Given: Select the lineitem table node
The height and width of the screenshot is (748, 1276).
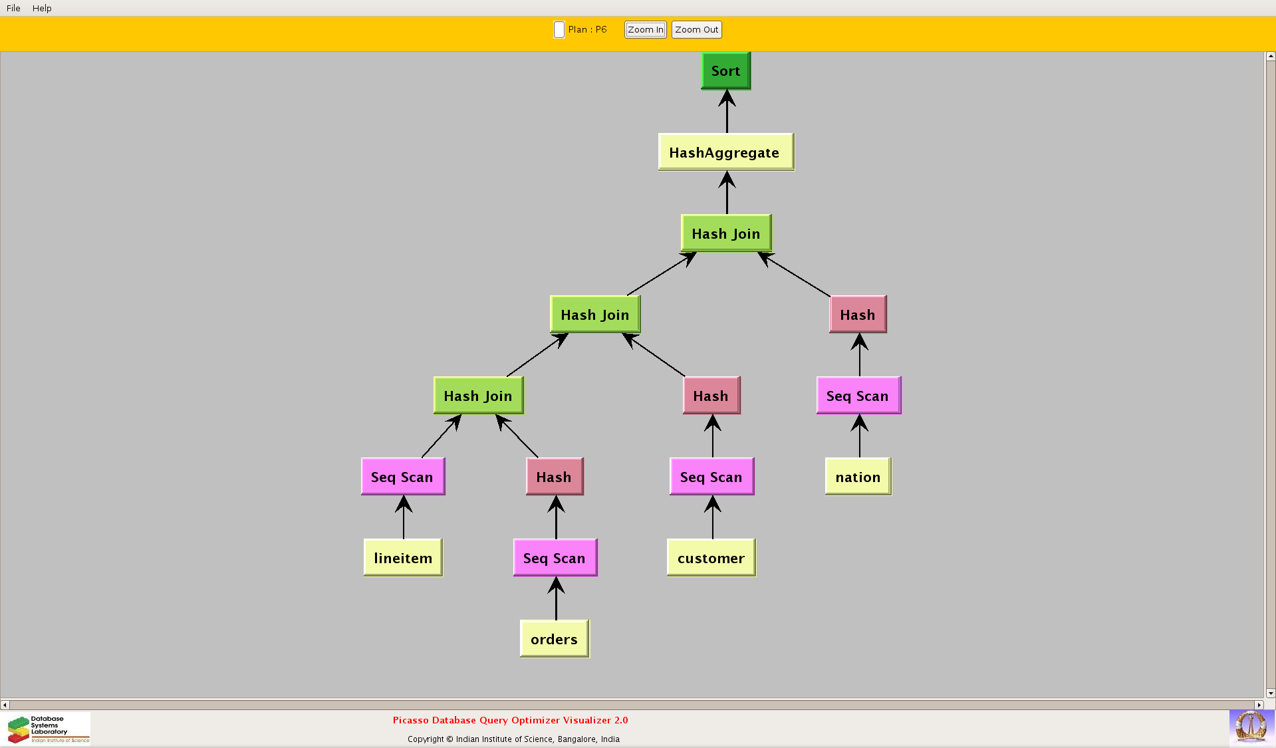Looking at the screenshot, I should (403, 558).
